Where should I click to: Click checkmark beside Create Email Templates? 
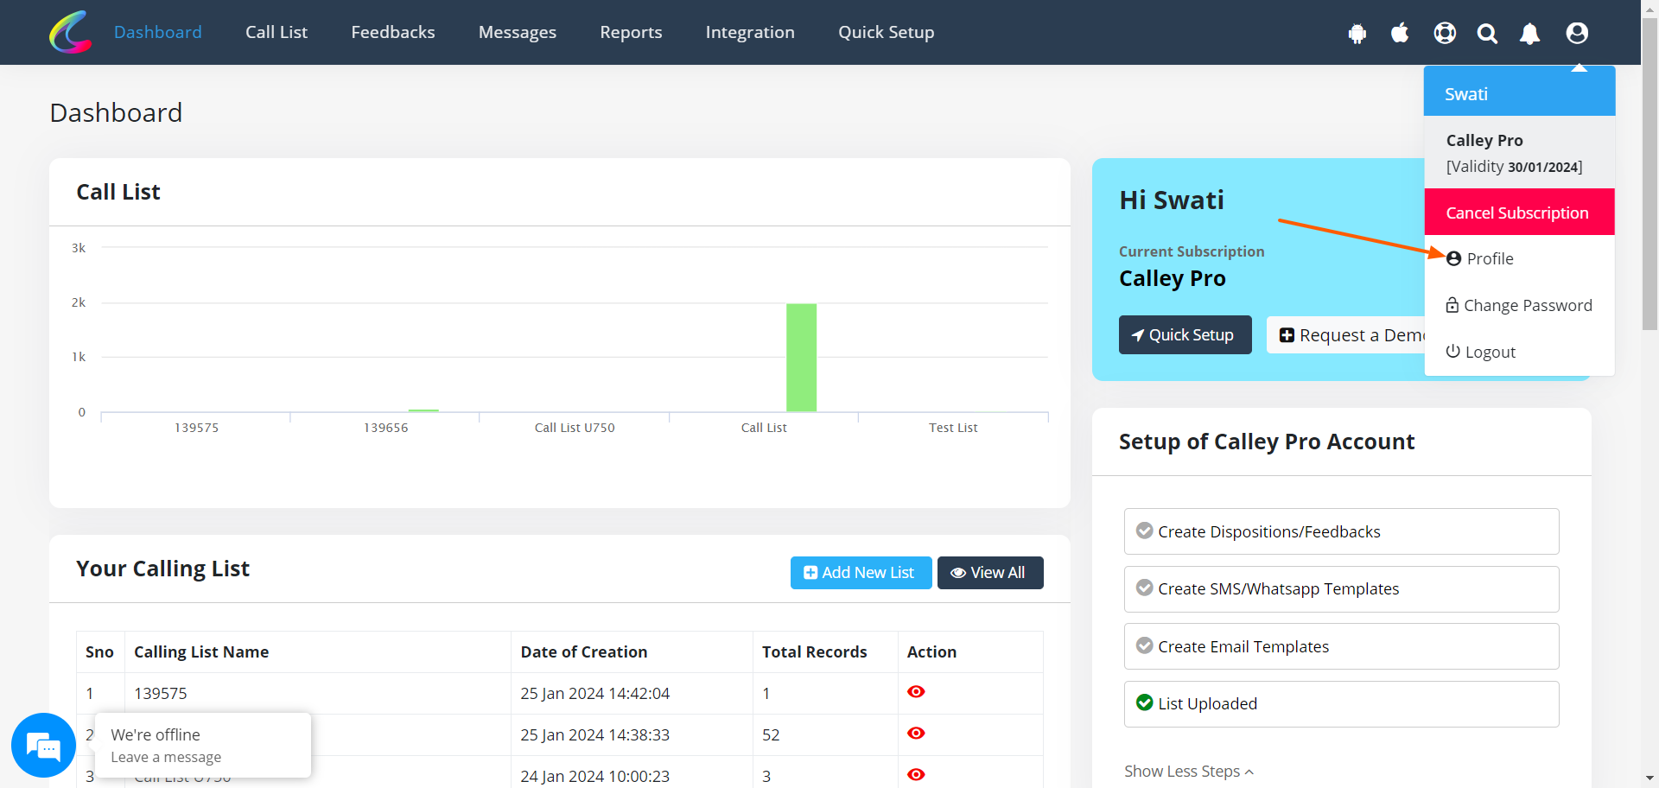pos(1144,645)
